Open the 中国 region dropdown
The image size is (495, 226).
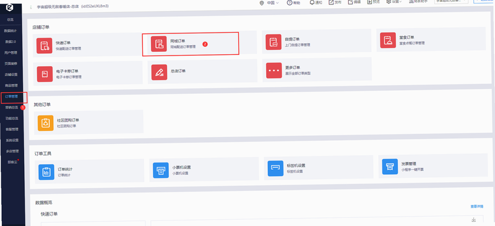click(x=273, y=3)
